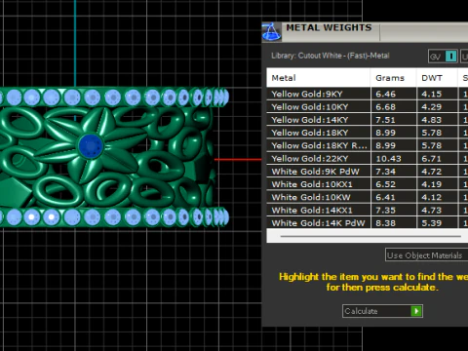Click the 7.51 grams value
This screenshot has width=468, height=351.
tap(385, 120)
